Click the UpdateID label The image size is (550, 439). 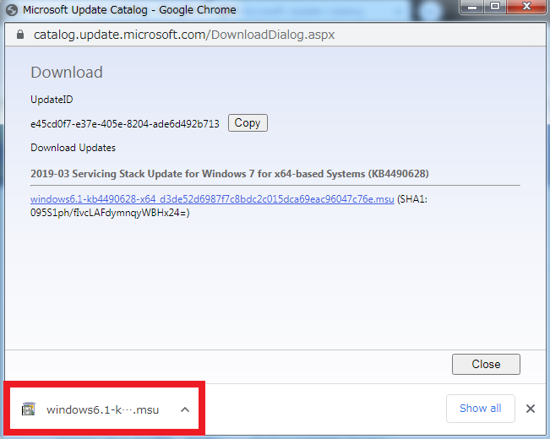point(52,100)
